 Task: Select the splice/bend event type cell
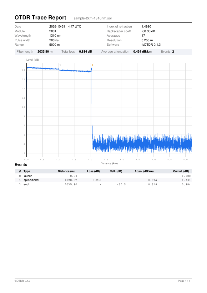31,180
